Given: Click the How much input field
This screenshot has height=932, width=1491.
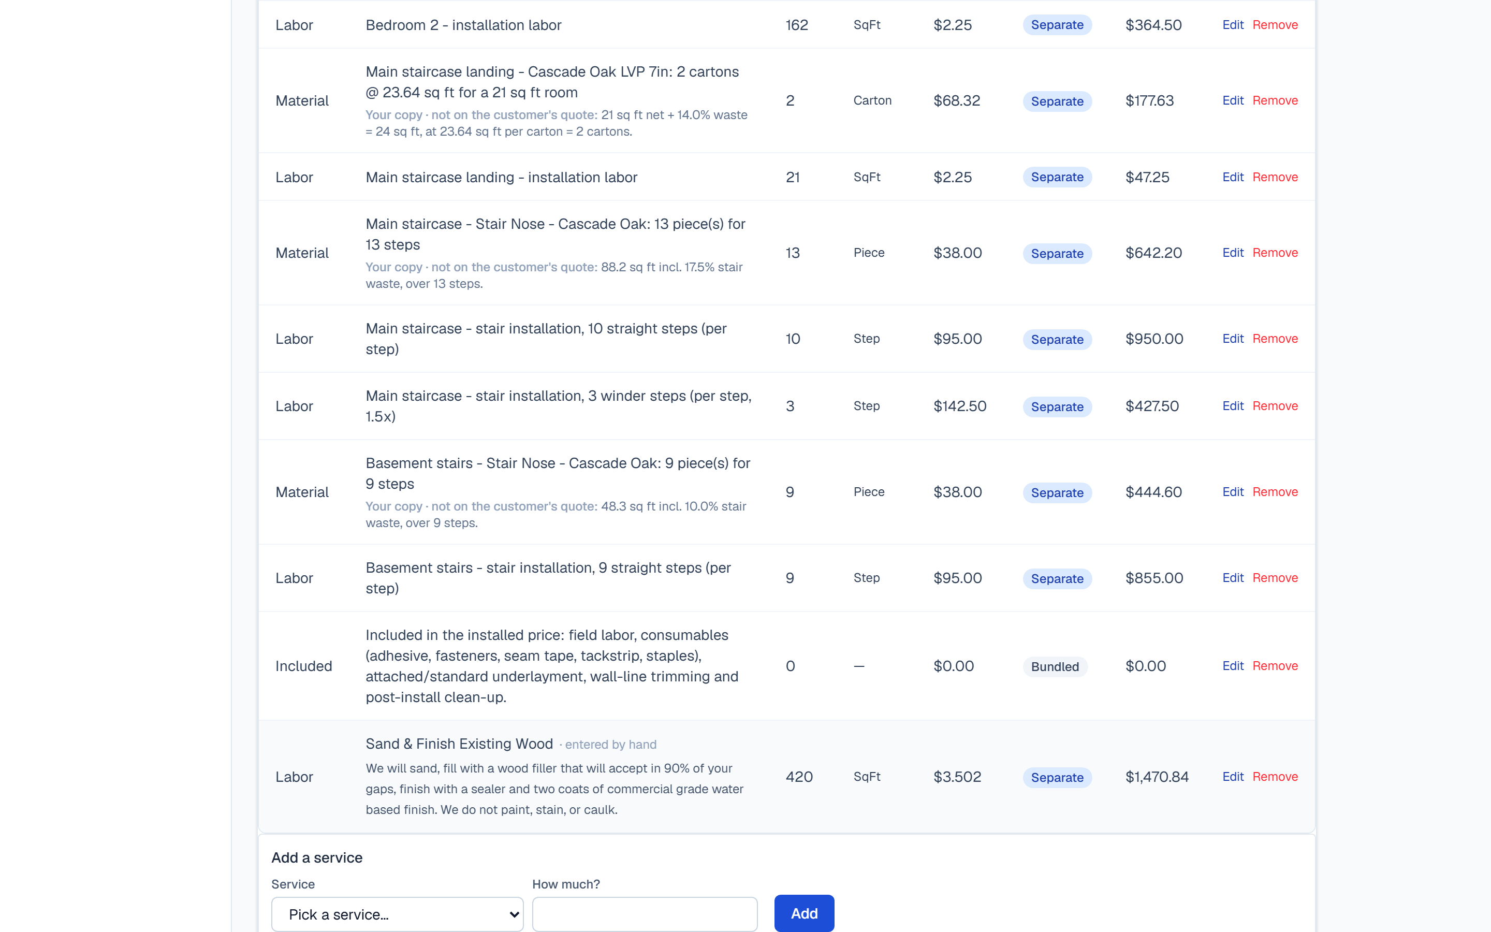Looking at the screenshot, I should (x=645, y=914).
